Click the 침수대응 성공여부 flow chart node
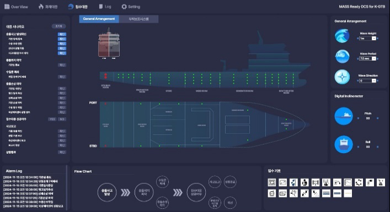This screenshot has width=390, height=212. [x=196, y=192]
